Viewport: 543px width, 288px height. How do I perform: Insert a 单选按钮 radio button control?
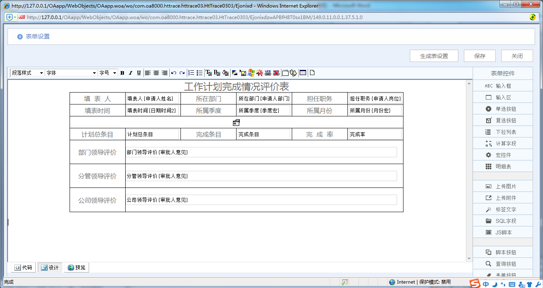[502, 108]
